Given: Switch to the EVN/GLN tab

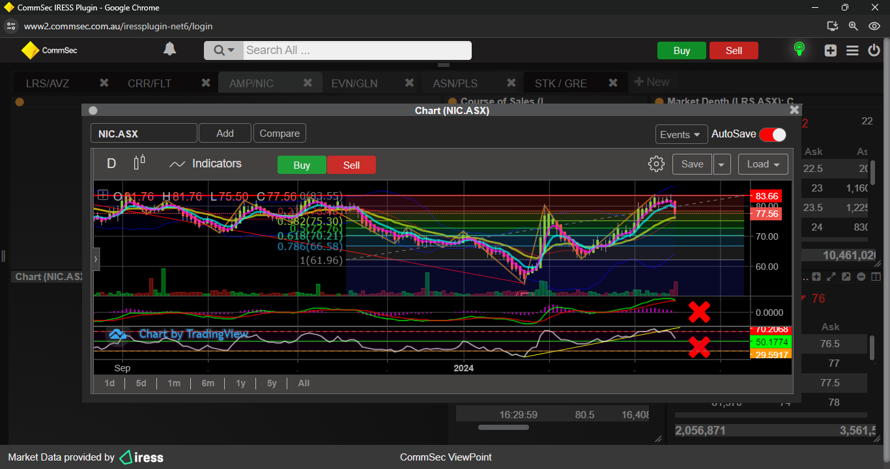Looking at the screenshot, I should (354, 83).
